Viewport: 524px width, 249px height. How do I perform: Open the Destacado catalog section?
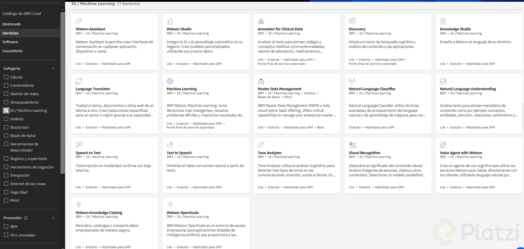(x=12, y=24)
